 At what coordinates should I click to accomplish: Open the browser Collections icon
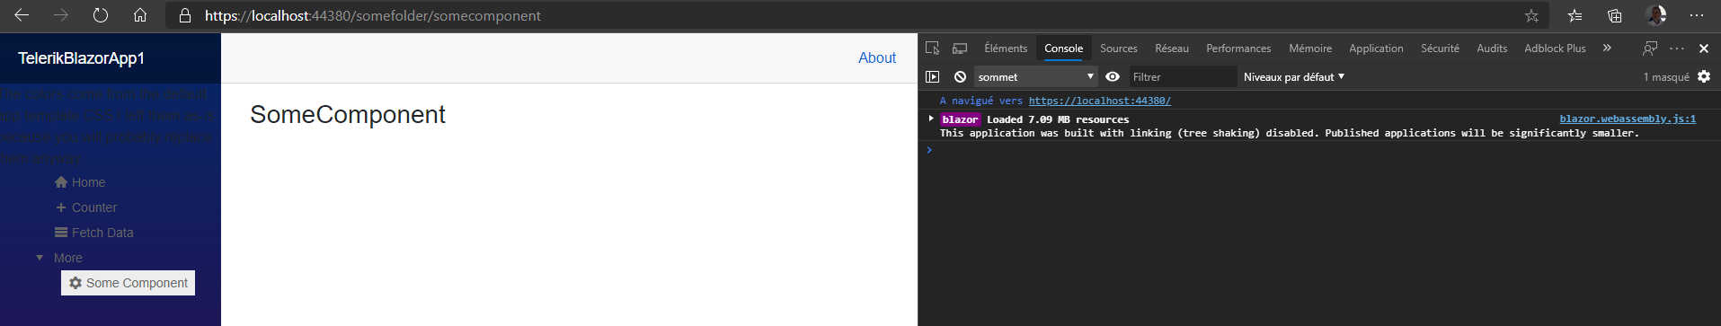[x=1615, y=15]
